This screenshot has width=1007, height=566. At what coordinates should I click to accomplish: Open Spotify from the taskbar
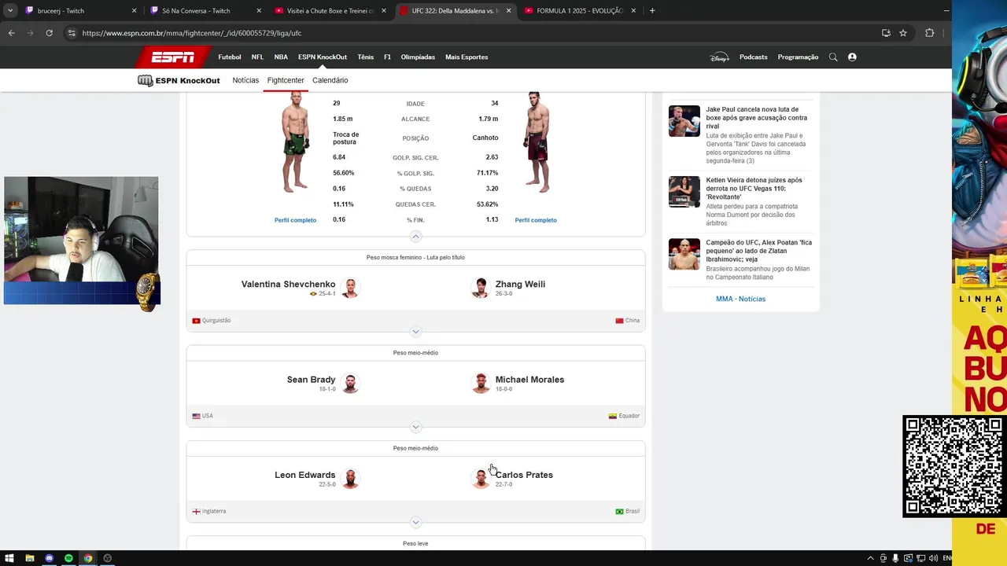coord(68,558)
